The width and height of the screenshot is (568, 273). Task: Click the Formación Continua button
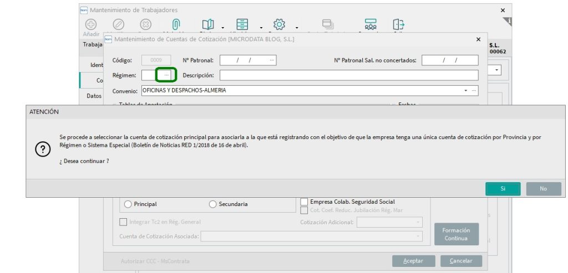pos(457,234)
